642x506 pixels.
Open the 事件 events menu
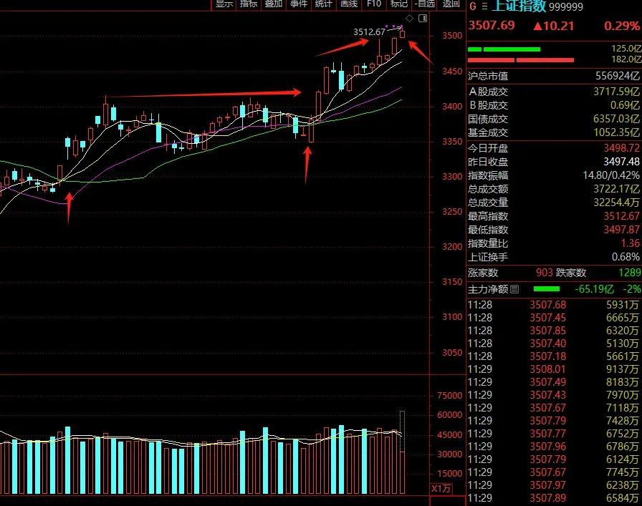(x=299, y=4)
